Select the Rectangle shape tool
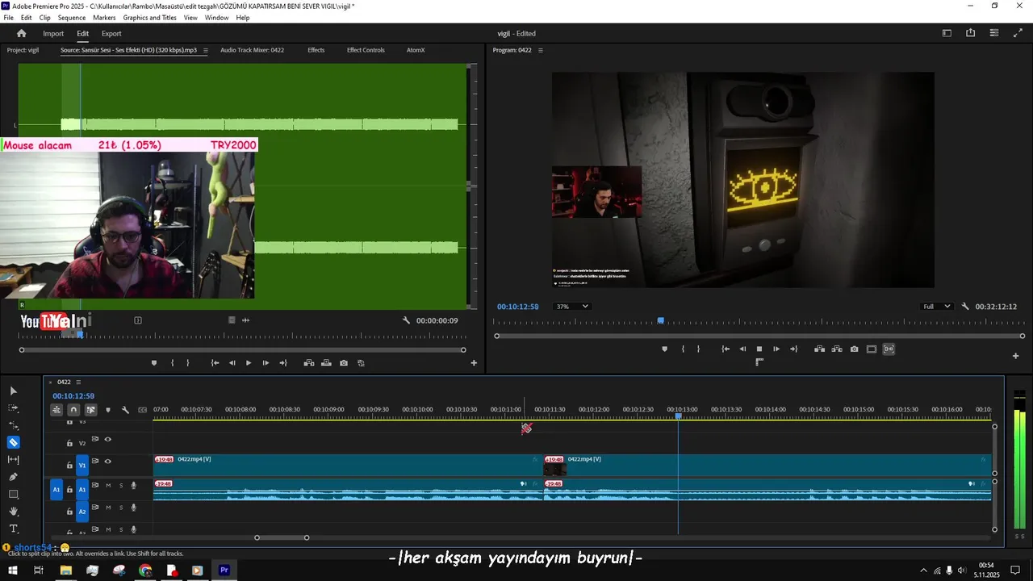The width and height of the screenshot is (1033, 581). pyautogui.click(x=13, y=494)
